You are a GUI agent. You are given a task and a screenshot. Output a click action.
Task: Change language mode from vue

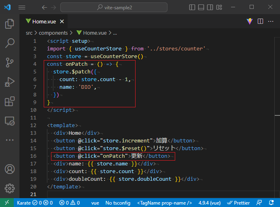(x=95, y=203)
